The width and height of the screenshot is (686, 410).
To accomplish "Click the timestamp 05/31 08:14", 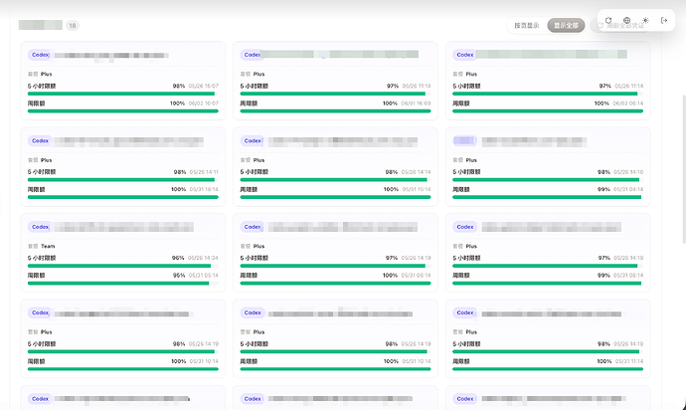I will point(628,275).
